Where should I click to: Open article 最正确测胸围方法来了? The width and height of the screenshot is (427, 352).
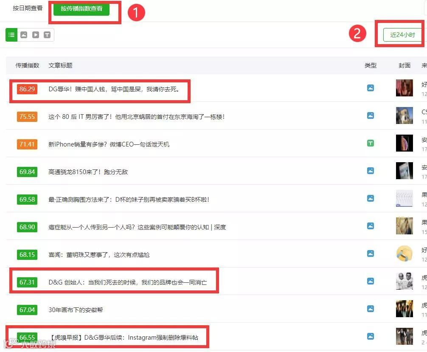(129, 200)
